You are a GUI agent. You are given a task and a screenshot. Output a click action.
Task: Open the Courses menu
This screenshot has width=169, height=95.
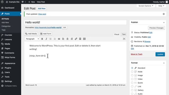(x=11, y=35)
